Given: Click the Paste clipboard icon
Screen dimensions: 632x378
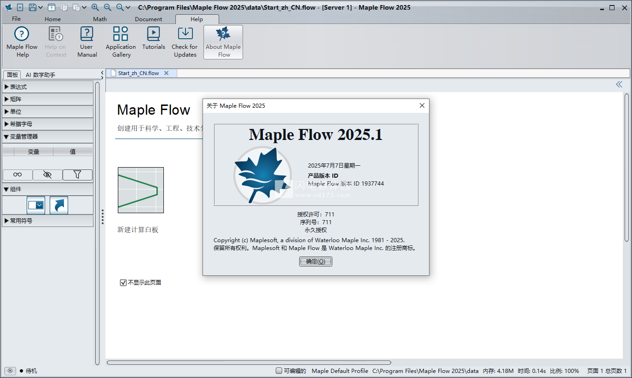Looking at the screenshot, I should (76, 7).
